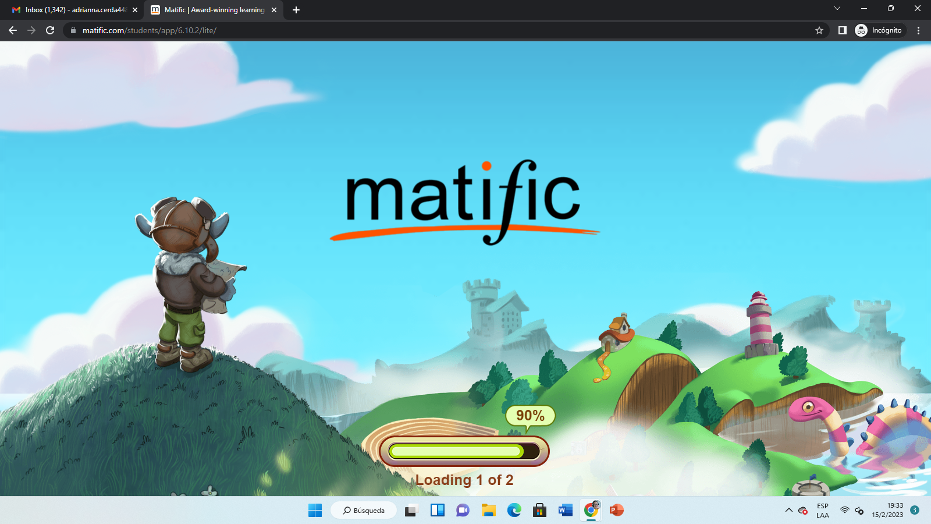
Task: Open File Explorer from the taskbar
Action: tap(488, 511)
